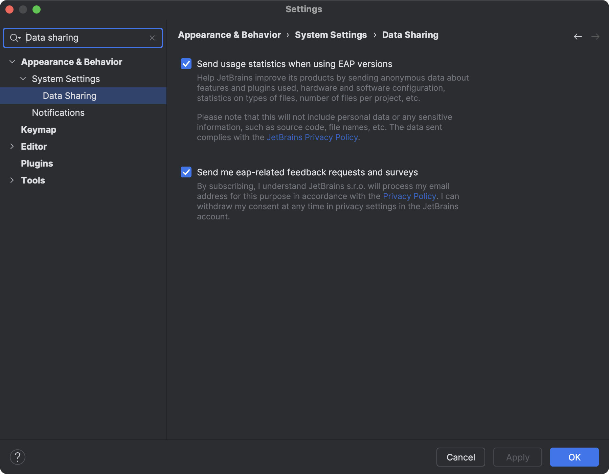Confirm settings with the OK button
Image resolution: width=609 pixels, height=474 pixels.
[x=574, y=457]
